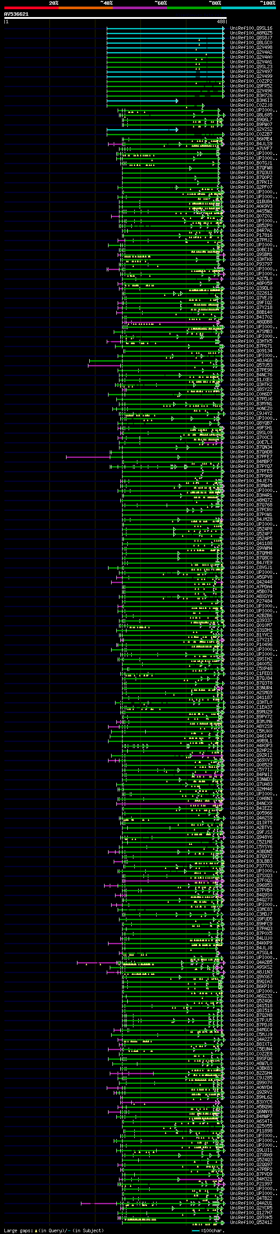This screenshot has height=1234, width=280.
Task: Select label UniRef100_Q2V497
Action: (251, 71)
